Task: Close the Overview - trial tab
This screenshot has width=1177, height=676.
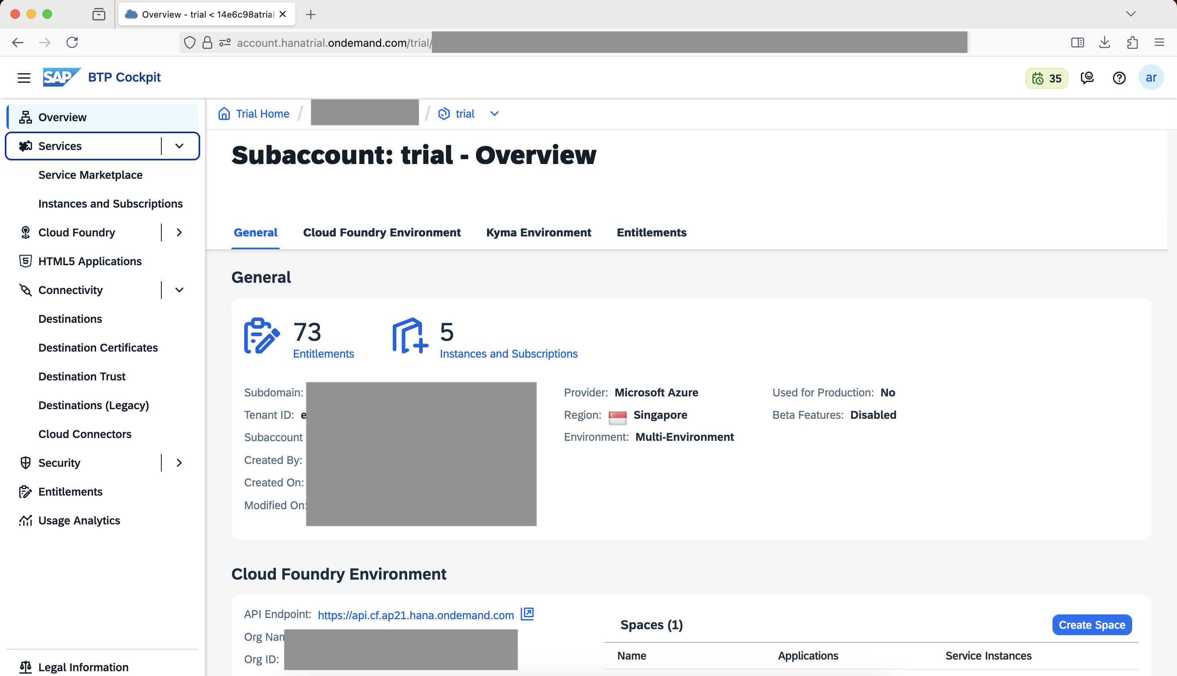Action: tap(283, 14)
